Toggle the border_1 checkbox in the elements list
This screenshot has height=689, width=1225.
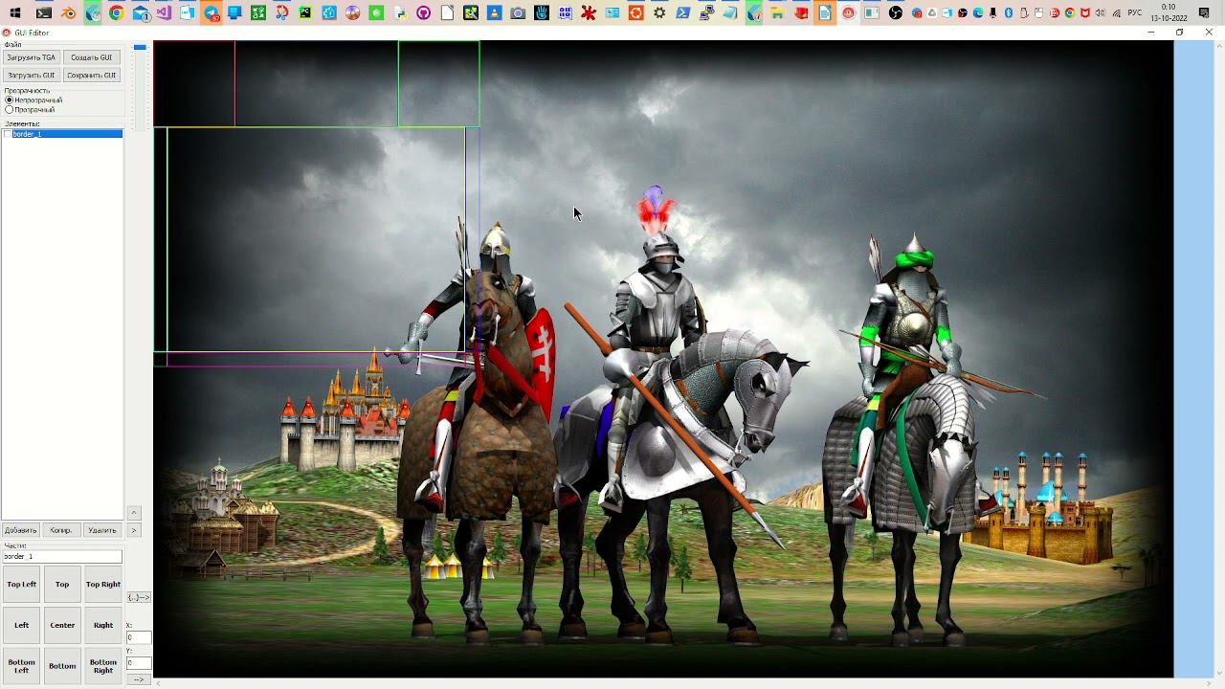8,134
